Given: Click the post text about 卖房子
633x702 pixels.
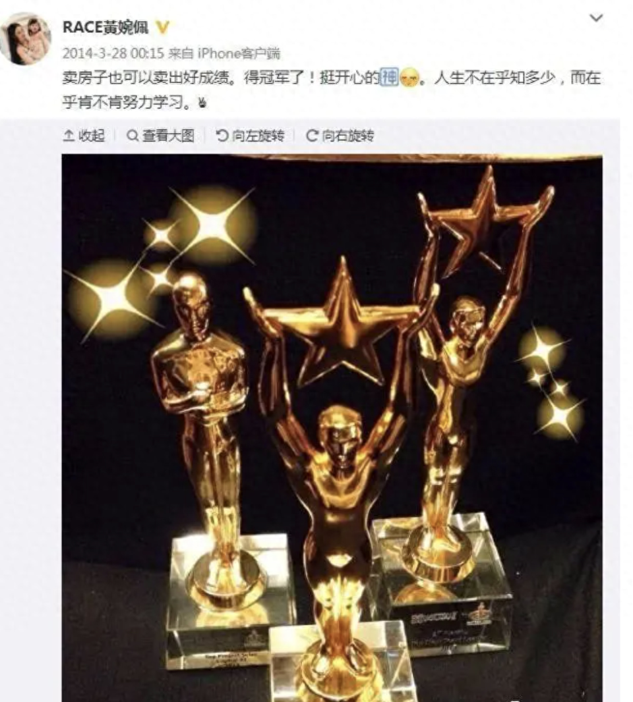Looking at the screenshot, I should coord(331,90).
